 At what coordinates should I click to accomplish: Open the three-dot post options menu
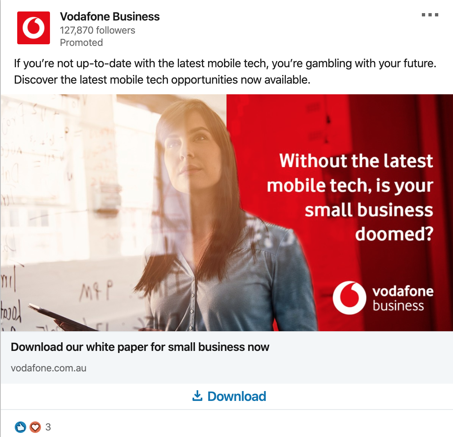tap(430, 15)
